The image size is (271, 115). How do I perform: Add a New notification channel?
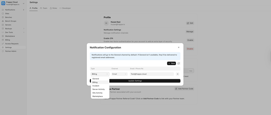tap(171, 63)
